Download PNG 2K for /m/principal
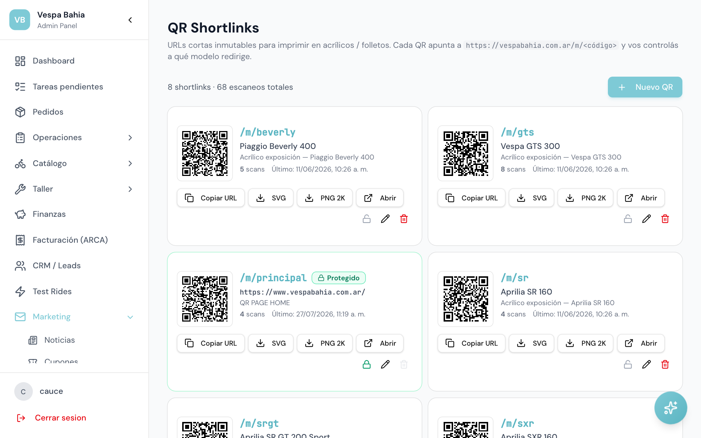 [x=325, y=343]
